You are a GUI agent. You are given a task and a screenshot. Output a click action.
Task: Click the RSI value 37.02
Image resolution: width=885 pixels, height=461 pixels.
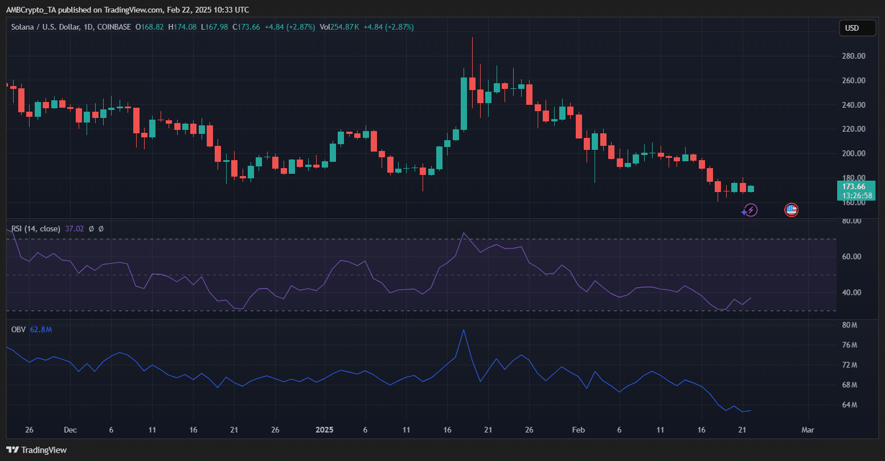pos(74,229)
